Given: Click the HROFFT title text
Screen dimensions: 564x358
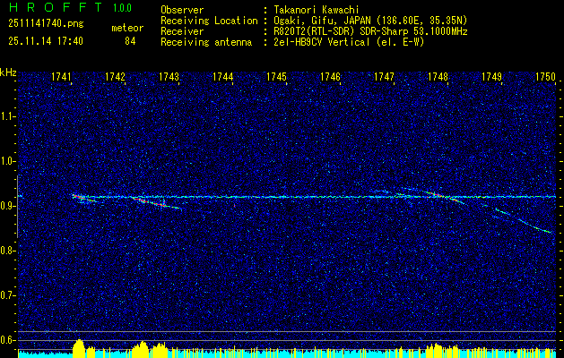Looking at the screenshot, I should point(56,7).
